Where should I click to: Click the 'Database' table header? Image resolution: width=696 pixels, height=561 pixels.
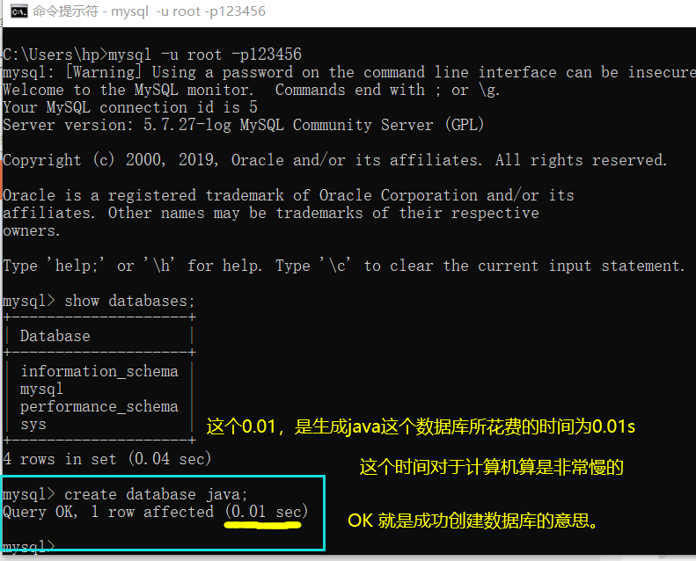coord(55,336)
